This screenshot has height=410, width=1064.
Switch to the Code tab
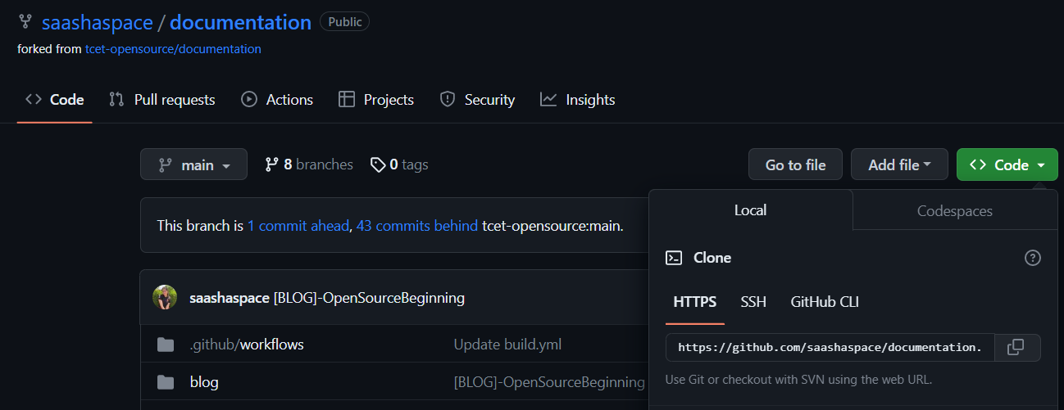55,100
